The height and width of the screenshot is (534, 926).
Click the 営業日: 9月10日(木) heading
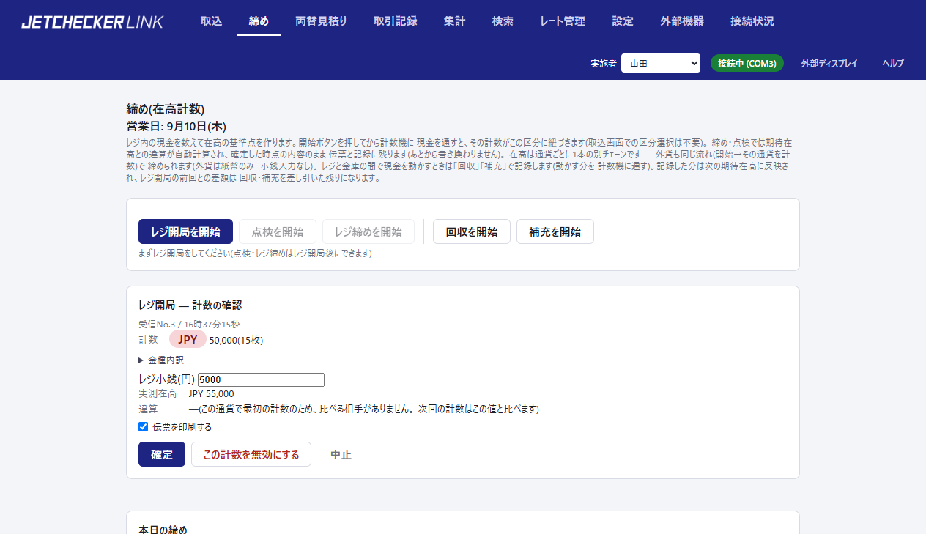(177, 126)
